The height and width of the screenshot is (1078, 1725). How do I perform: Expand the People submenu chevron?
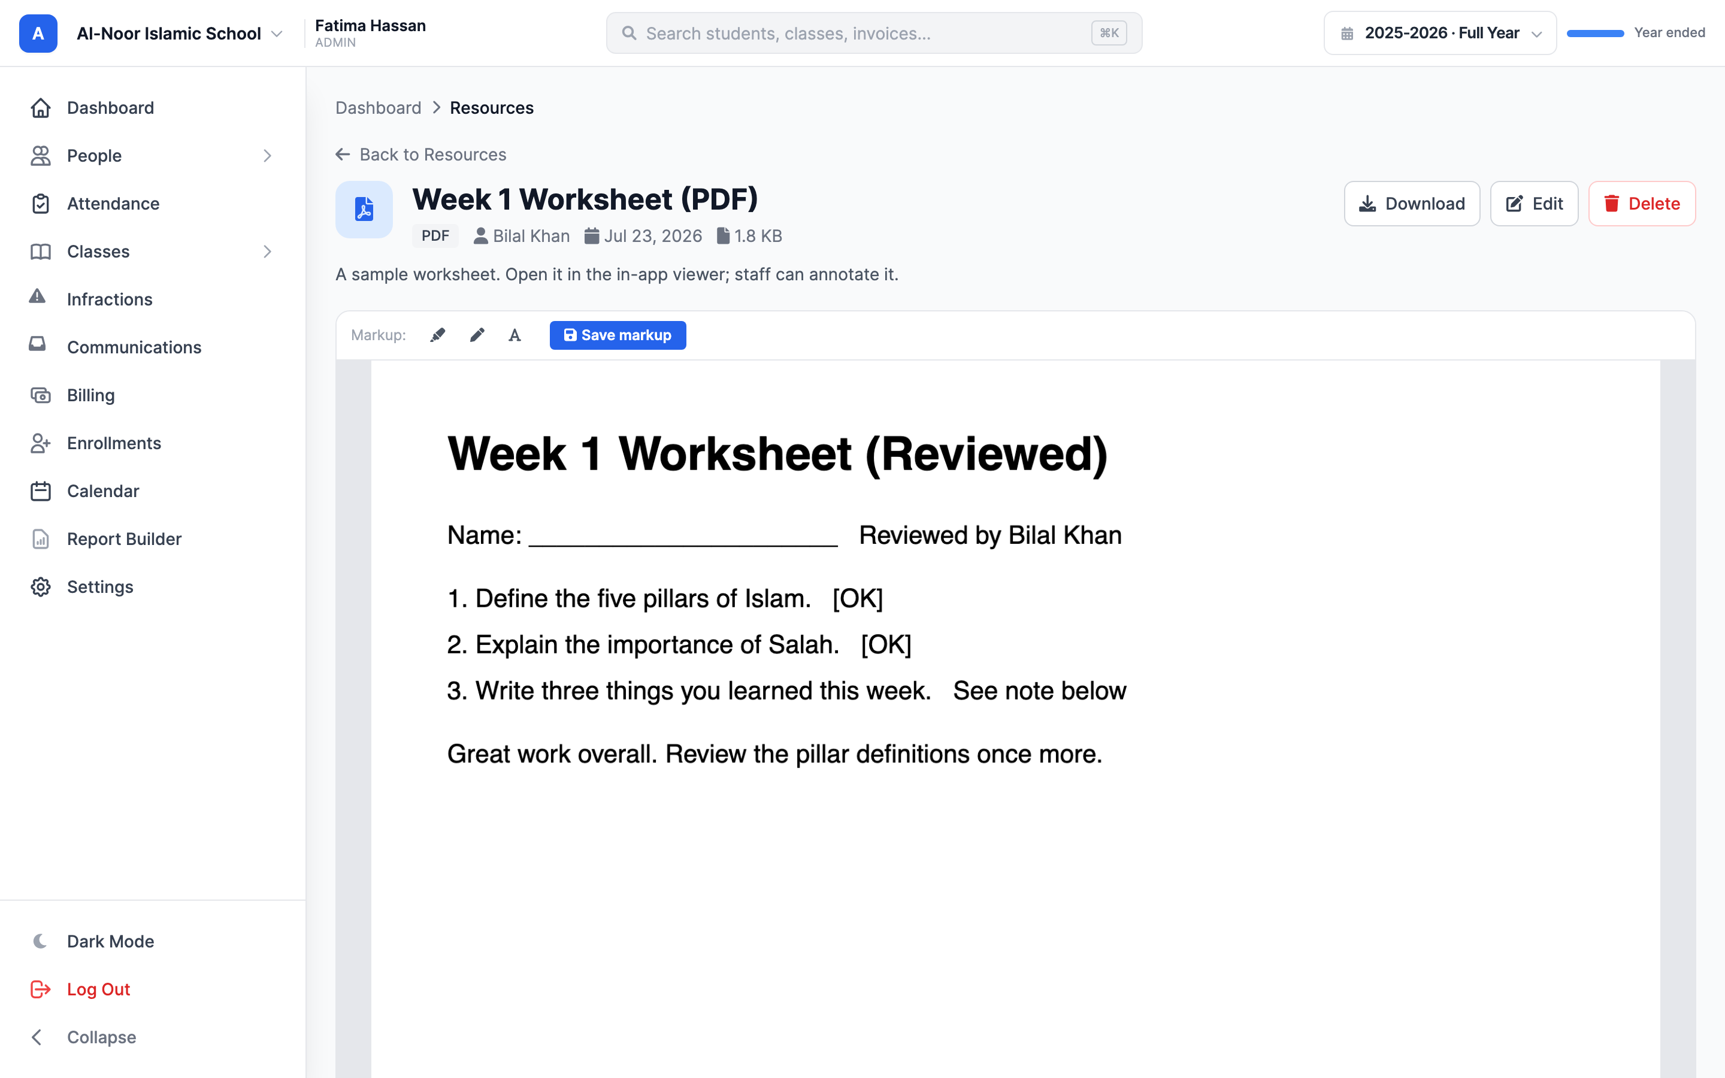point(267,156)
